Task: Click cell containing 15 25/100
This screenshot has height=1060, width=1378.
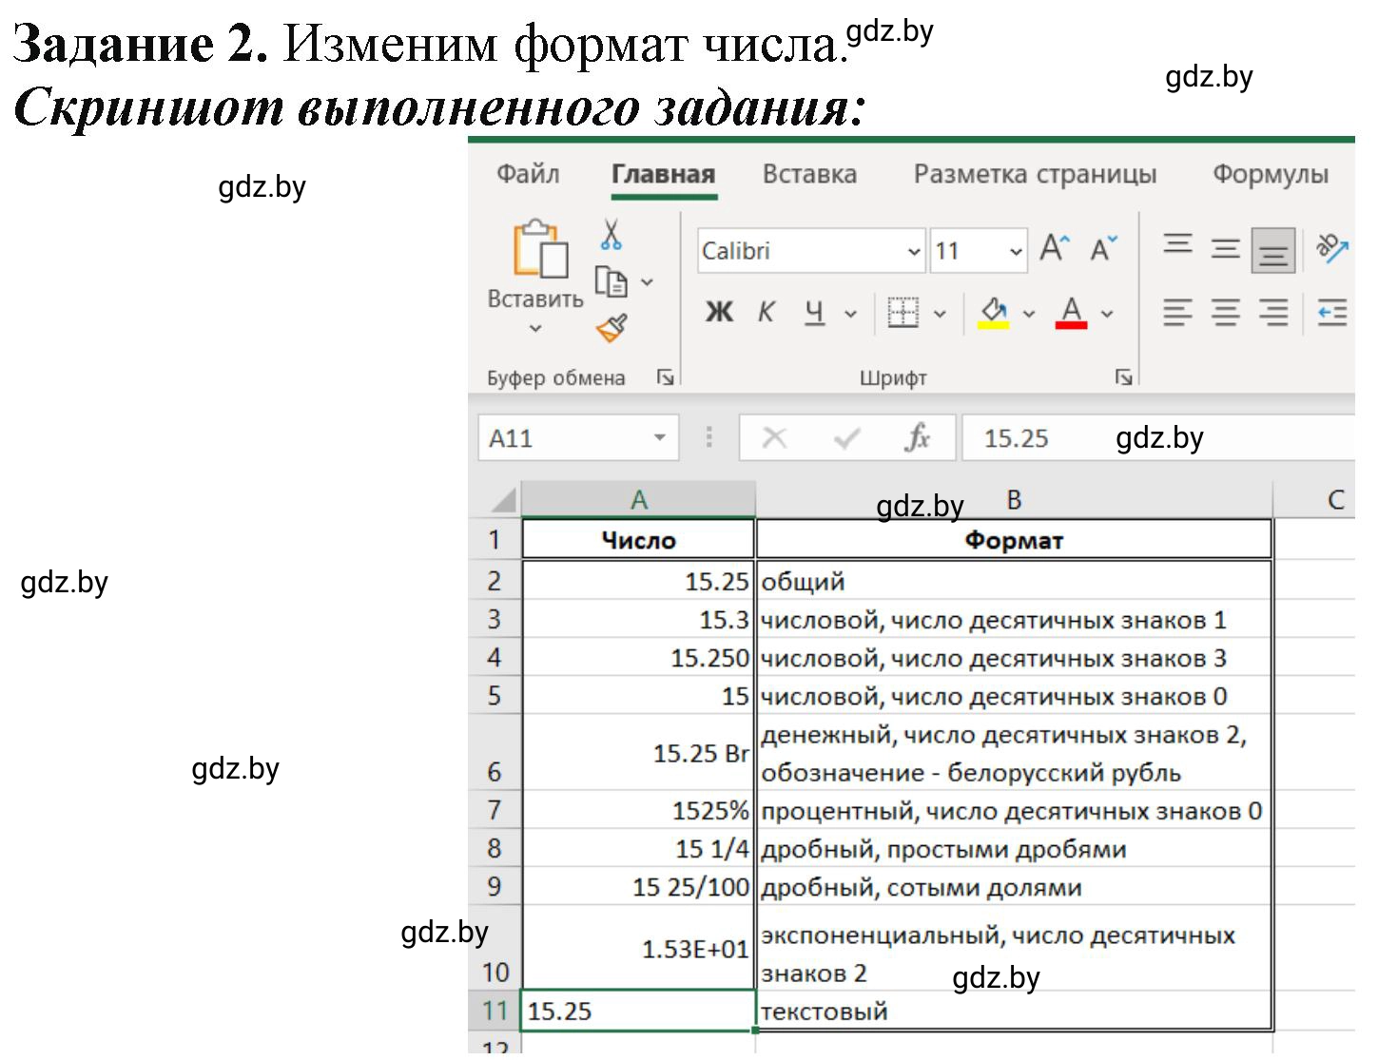Action: click(638, 886)
